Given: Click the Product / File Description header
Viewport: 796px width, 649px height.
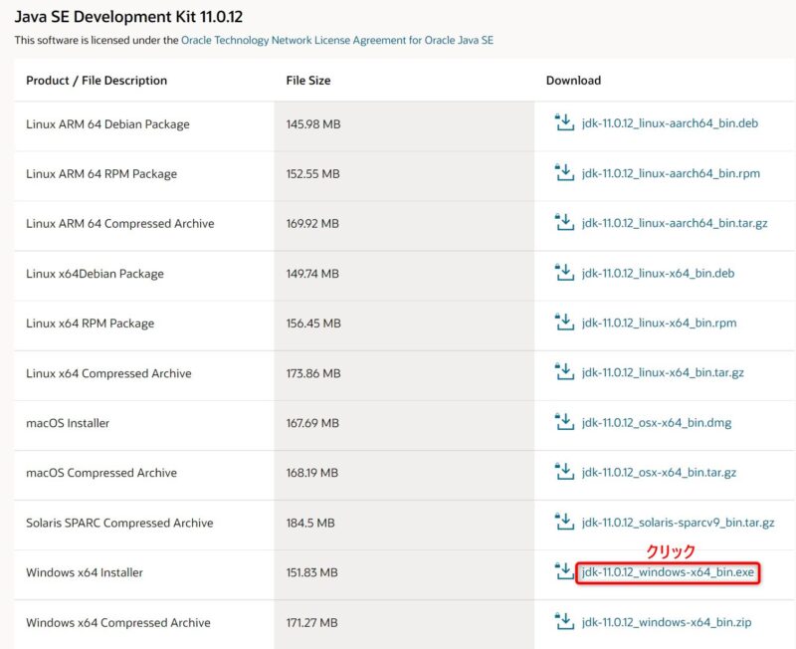Looking at the screenshot, I should point(97,81).
